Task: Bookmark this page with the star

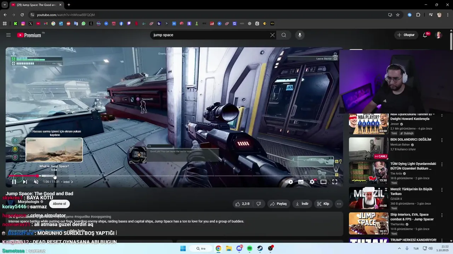Action: click(398, 15)
